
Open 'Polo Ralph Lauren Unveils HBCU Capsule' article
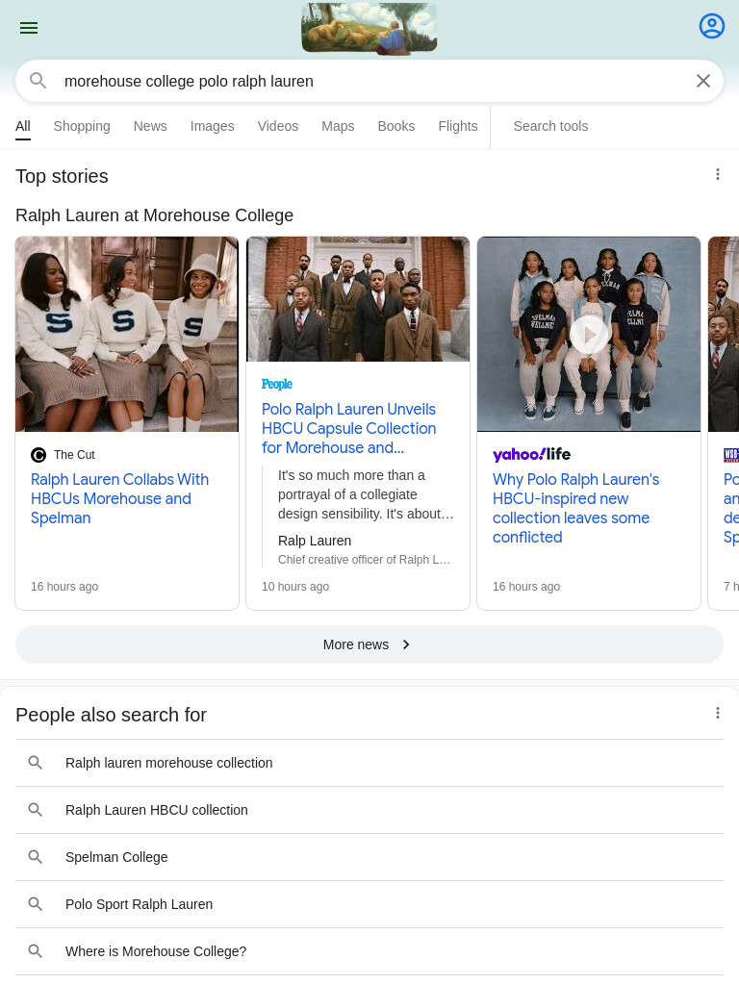coord(348,428)
